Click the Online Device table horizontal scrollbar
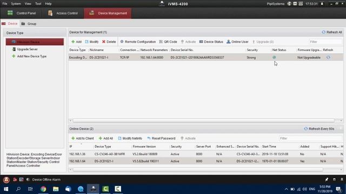The height and width of the screenshot is (194, 346). coord(198,170)
